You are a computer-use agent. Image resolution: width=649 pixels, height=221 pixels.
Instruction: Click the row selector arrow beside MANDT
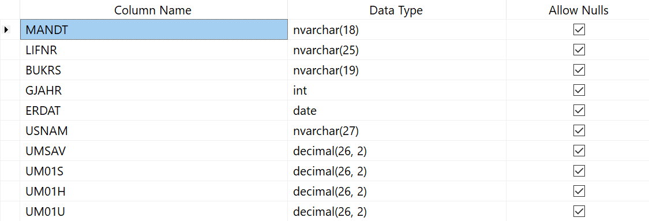(6, 30)
